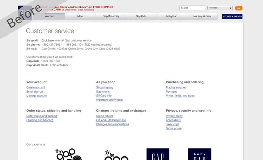Click the phone number 1.800.427.7895
The height and width of the screenshot is (160, 263).
pyautogui.click(x=51, y=45)
